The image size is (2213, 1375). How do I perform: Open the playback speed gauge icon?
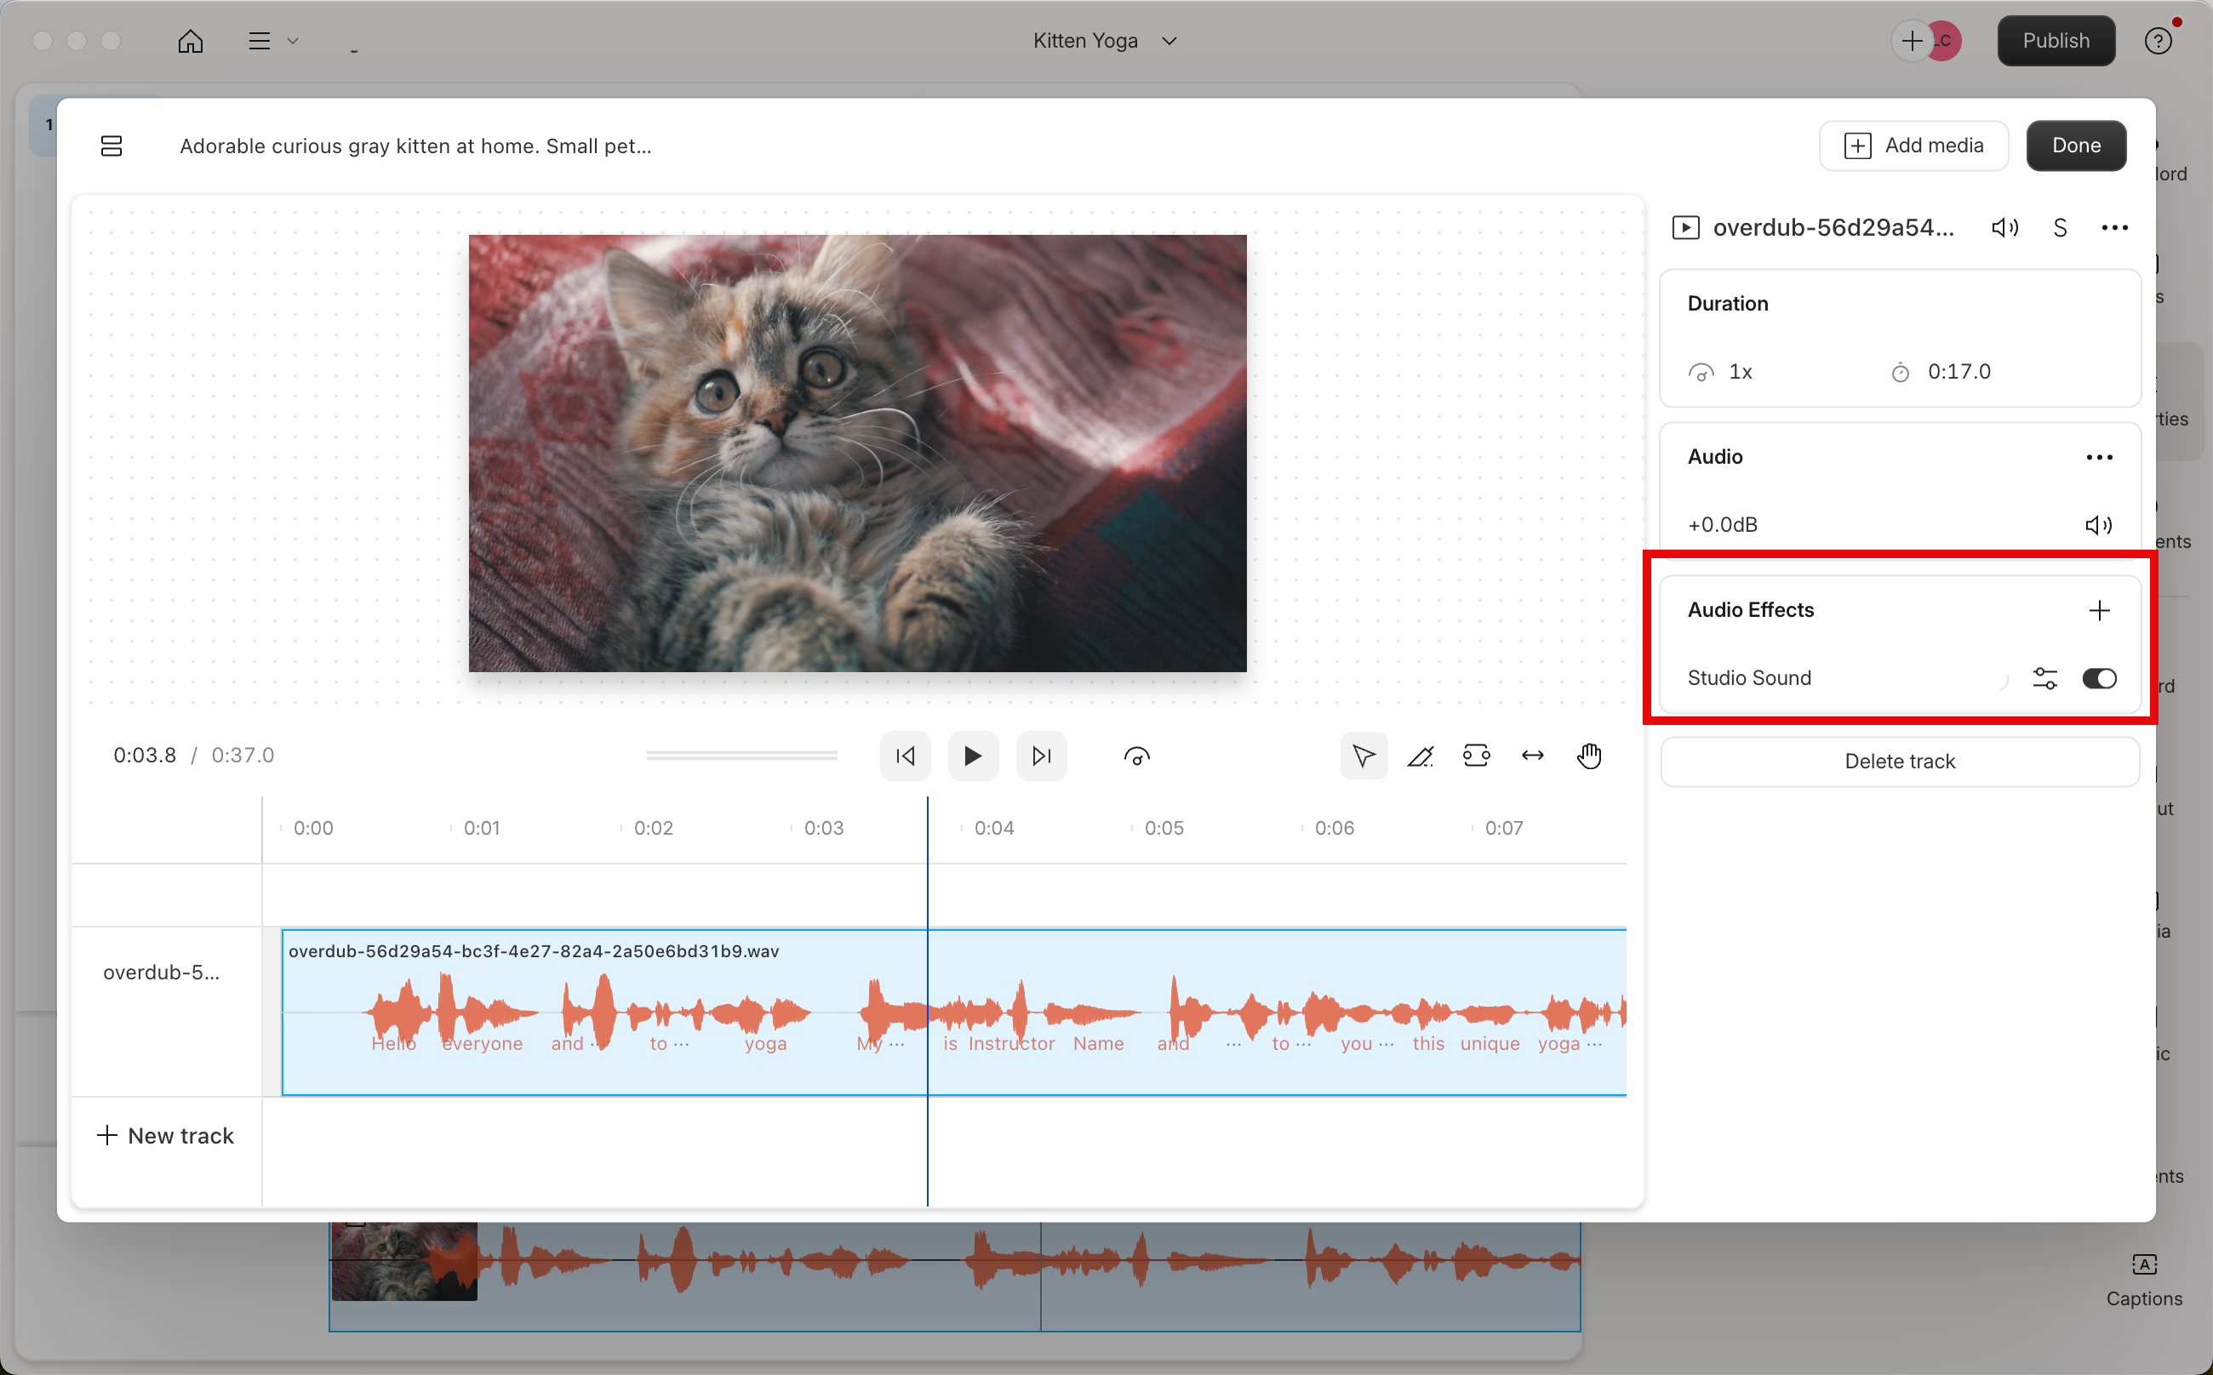coord(1136,756)
